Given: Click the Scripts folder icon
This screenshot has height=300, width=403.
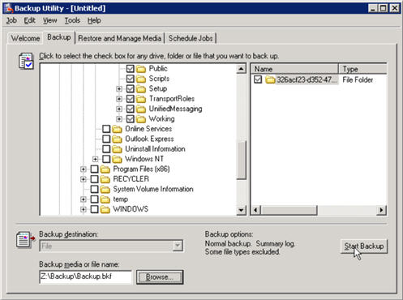Looking at the screenshot, I should 141,79.
